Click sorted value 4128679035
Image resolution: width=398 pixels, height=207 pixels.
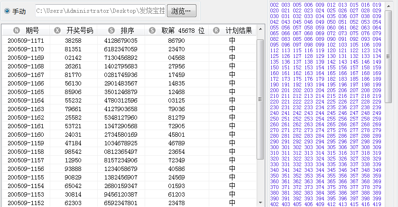coord(121,41)
